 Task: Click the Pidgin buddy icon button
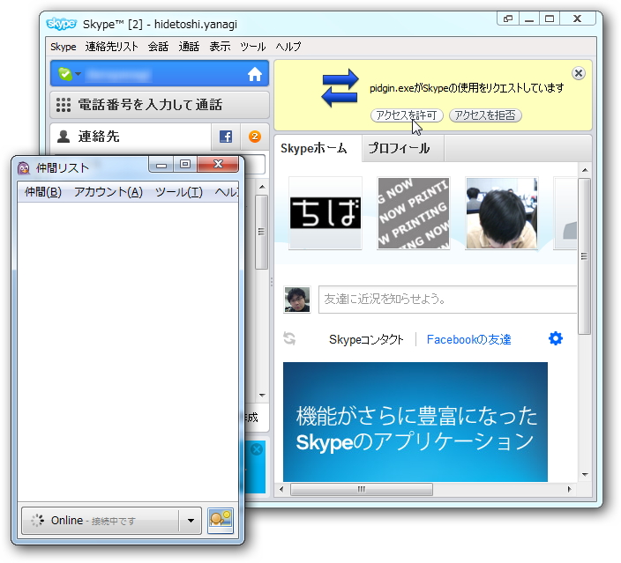221,521
